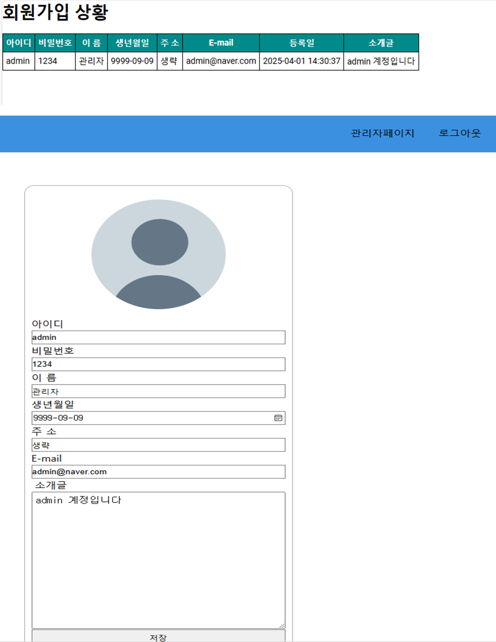Click the 소개글 table column header
The image size is (496, 642).
[x=381, y=43]
